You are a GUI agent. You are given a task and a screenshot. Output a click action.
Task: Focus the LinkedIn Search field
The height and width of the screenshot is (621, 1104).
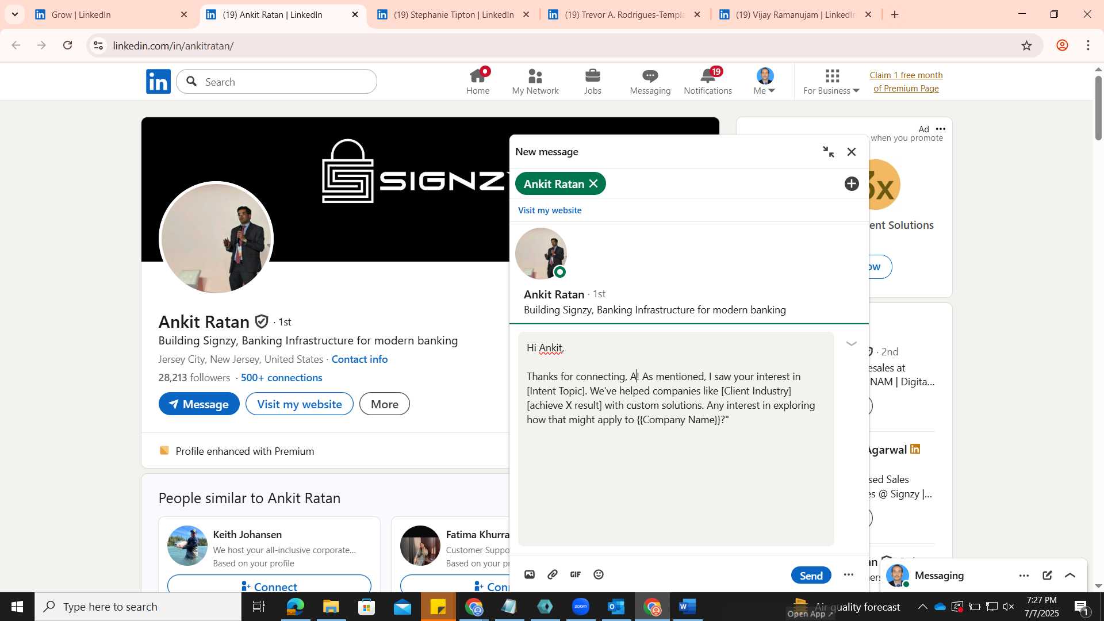(x=277, y=82)
